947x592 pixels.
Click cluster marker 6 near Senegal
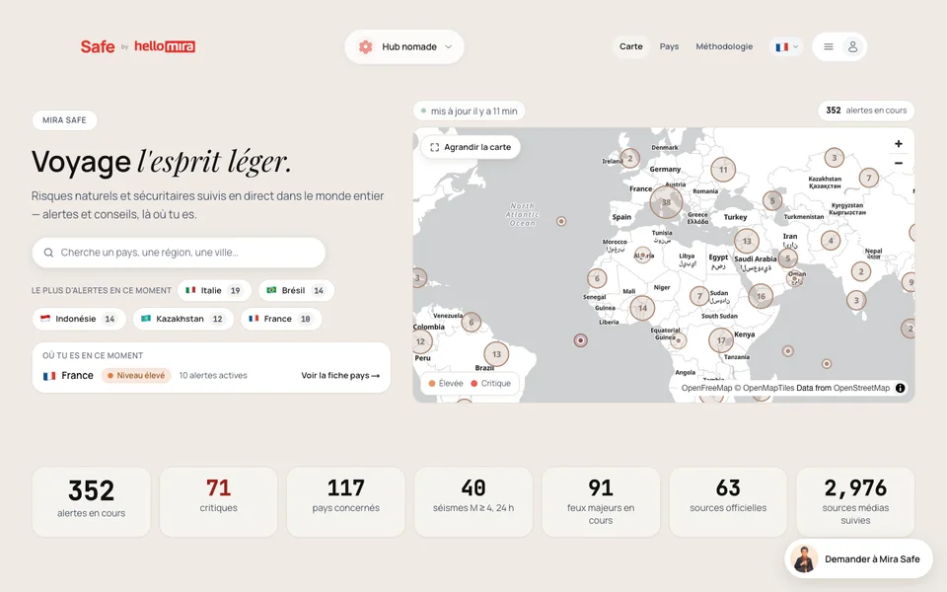[x=597, y=278]
